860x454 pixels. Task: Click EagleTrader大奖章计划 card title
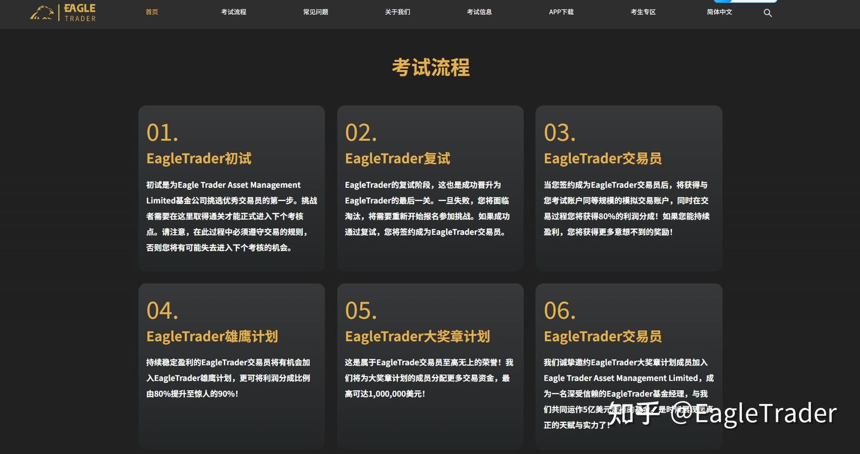coord(417,336)
